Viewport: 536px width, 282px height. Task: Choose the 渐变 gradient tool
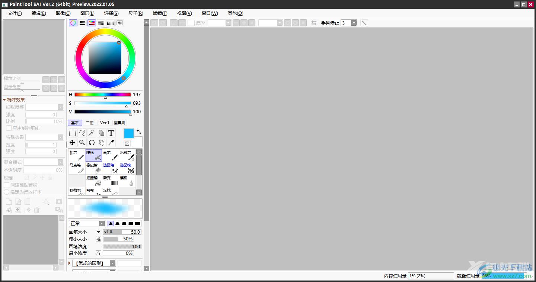coord(111,181)
